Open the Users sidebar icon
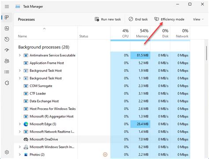The image size is (209, 159). tap(7, 61)
